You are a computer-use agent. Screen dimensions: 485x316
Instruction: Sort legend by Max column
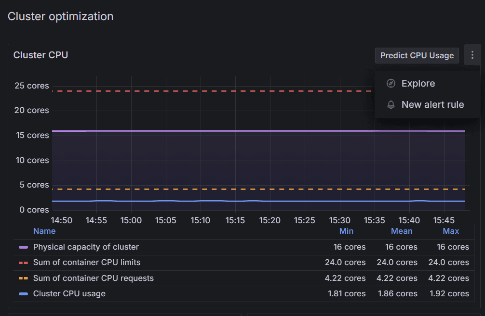pyautogui.click(x=451, y=231)
